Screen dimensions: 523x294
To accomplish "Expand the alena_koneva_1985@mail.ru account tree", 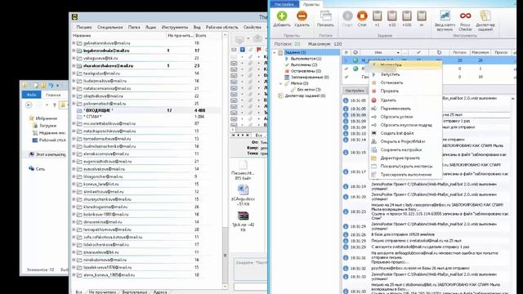I will [74, 275].
